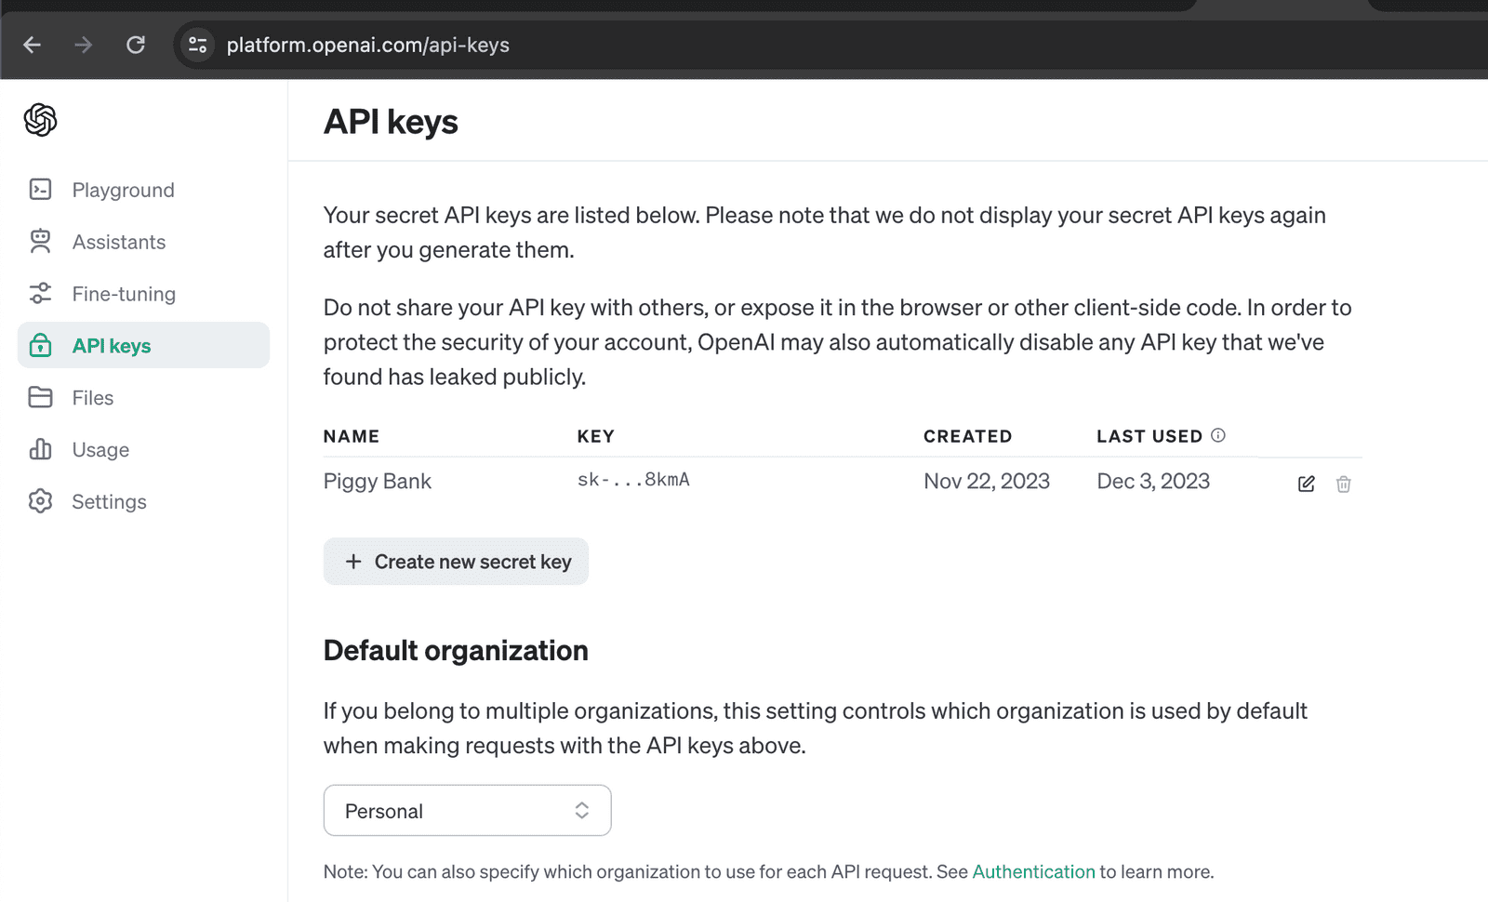
Task: Switch to the API keys section
Action: click(x=111, y=345)
